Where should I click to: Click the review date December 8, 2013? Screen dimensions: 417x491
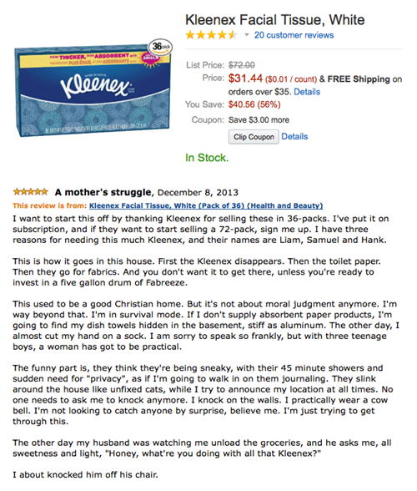click(x=198, y=193)
